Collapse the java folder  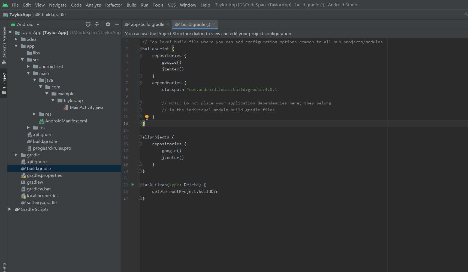(x=35, y=80)
